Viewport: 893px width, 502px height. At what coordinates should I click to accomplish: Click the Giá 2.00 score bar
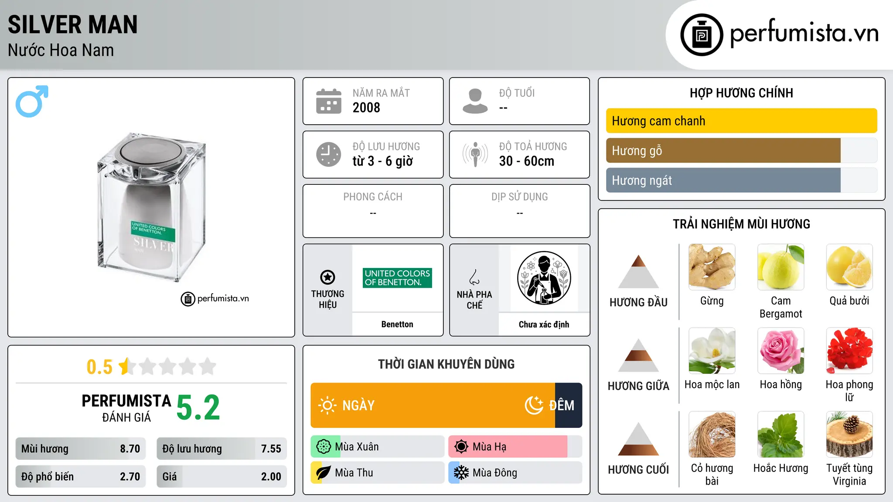pos(222,477)
